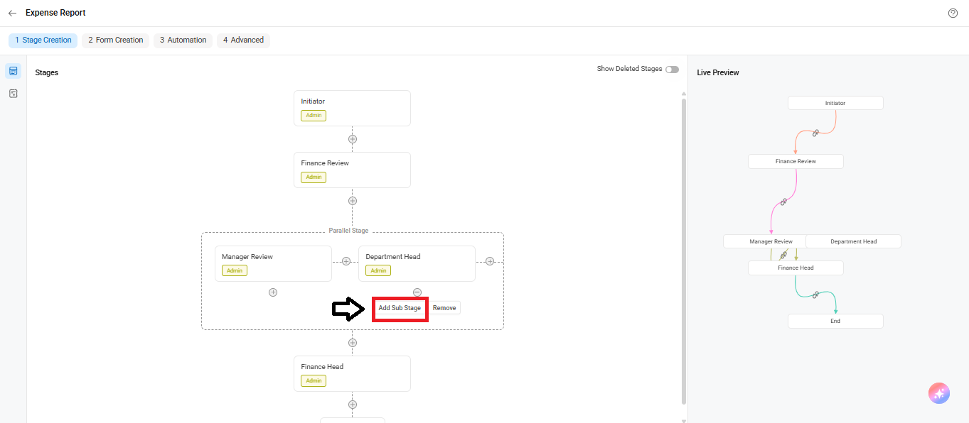969x423 pixels.
Task: Toggle Show Deleted Stages switch
Action: [672, 69]
